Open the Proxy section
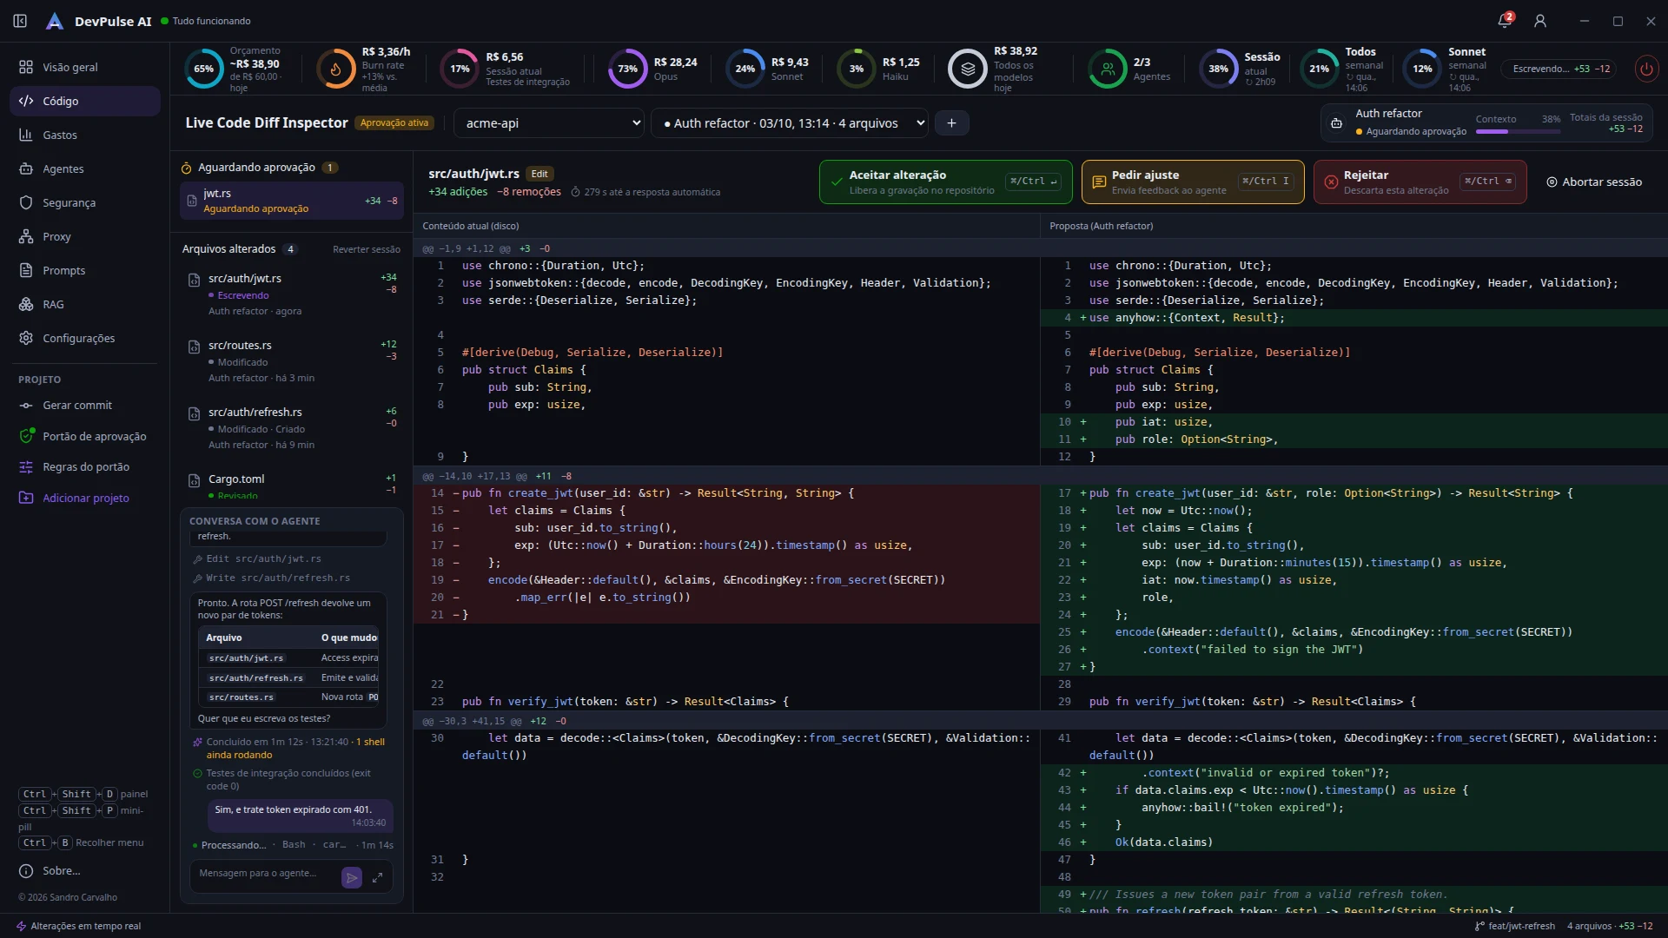Screen dimensions: 1668x938 point(84,236)
